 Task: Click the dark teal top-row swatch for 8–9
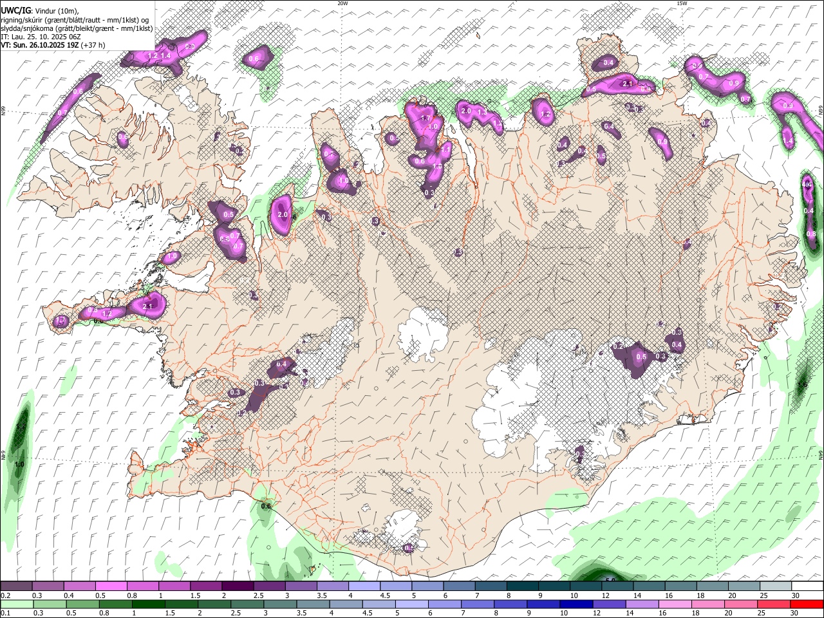[x=522, y=586]
